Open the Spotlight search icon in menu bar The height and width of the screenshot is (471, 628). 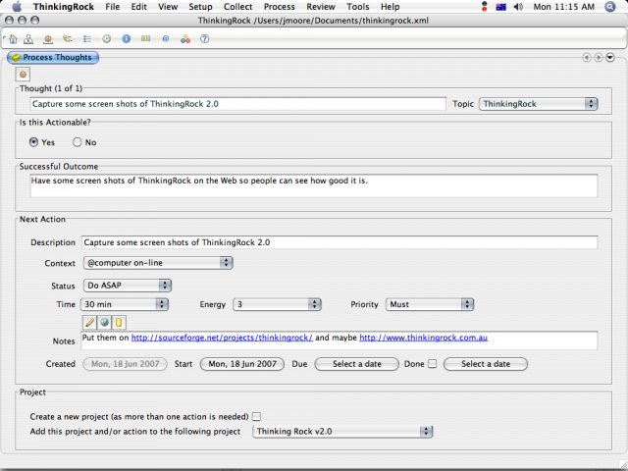pos(609,7)
